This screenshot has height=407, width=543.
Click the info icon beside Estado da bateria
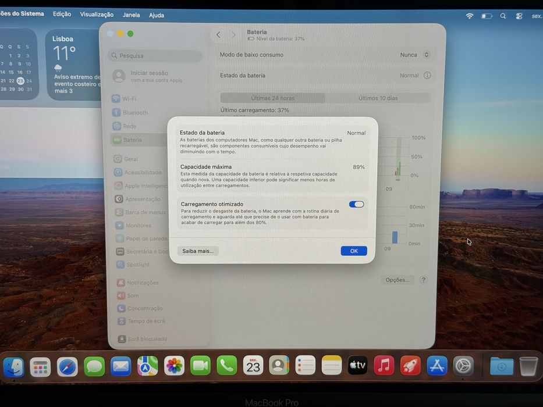tap(427, 75)
